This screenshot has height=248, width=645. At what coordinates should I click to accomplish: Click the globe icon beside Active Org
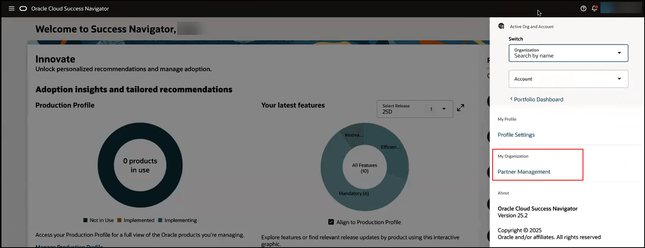coord(501,26)
